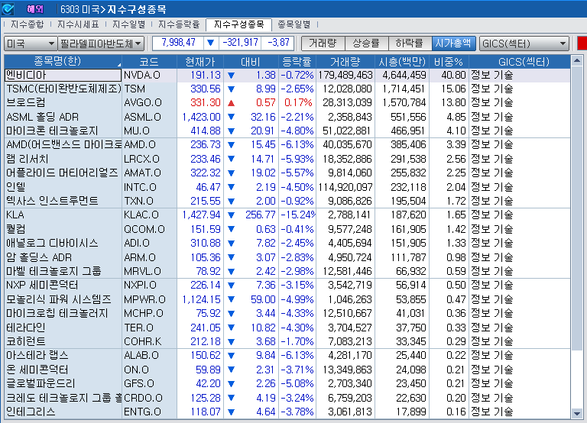The width and height of the screenshot is (587, 423).
Task: Select ASML 홀딩 ADR row
Action: pos(287,117)
